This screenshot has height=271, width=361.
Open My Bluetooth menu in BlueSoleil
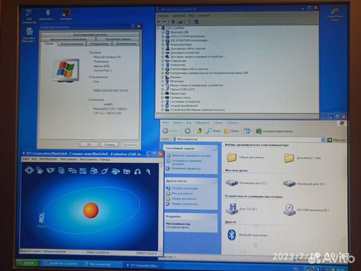[48, 159]
